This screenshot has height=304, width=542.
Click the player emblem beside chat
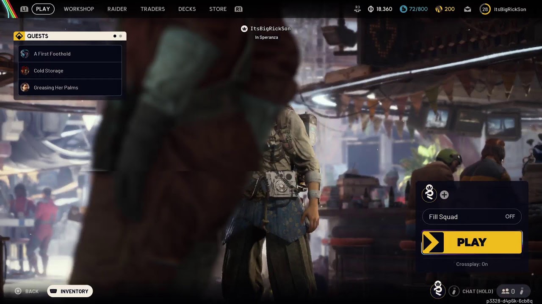(438, 290)
